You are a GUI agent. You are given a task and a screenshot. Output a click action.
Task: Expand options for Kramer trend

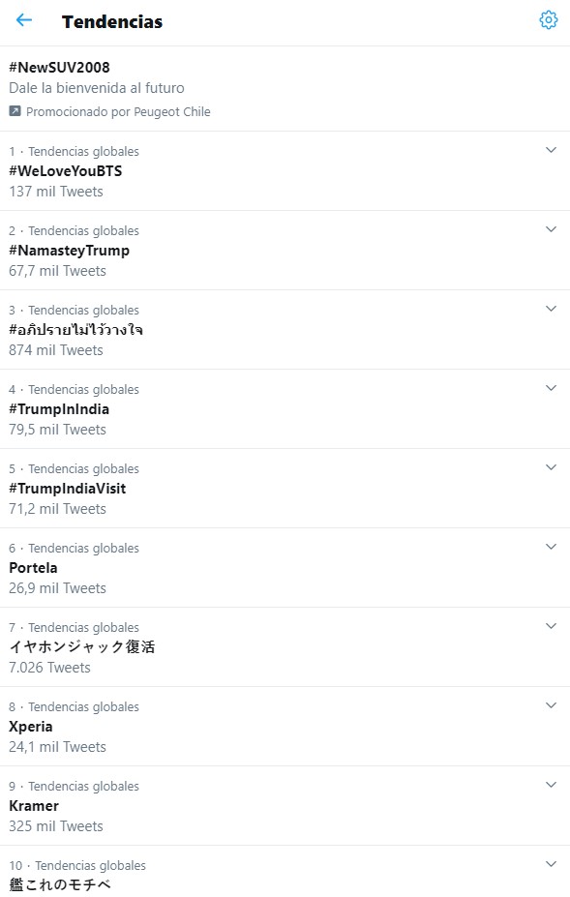pyautogui.click(x=551, y=785)
